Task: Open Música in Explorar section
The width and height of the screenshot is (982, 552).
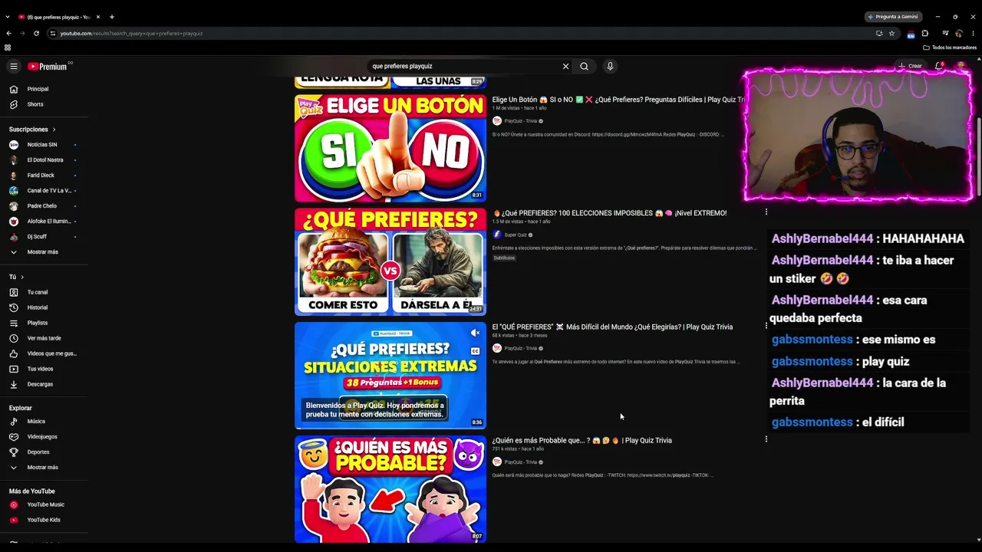Action: (x=44, y=422)
